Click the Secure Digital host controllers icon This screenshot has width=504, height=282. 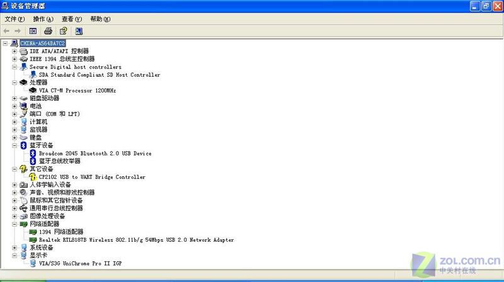pyautogui.click(x=23, y=67)
